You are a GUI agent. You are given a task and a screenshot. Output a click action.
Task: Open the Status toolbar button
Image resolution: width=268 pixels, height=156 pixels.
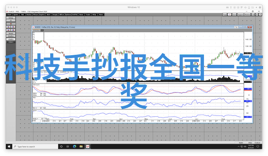point(29,15)
